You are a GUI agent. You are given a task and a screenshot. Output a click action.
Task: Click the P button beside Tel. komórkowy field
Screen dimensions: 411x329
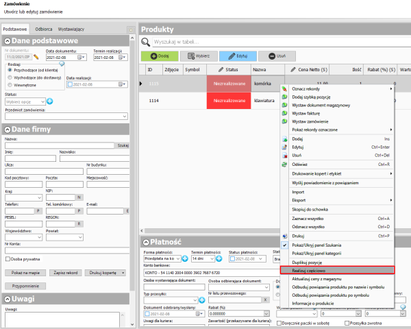click(79, 210)
